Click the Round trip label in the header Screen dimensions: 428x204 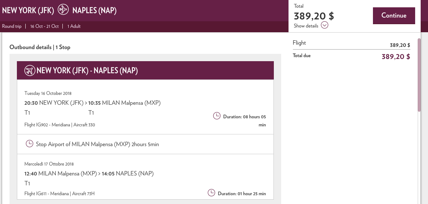click(12, 26)
